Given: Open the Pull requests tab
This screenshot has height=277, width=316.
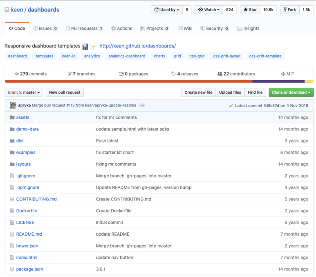Looking at the screenshot, I should click(85, 29).
